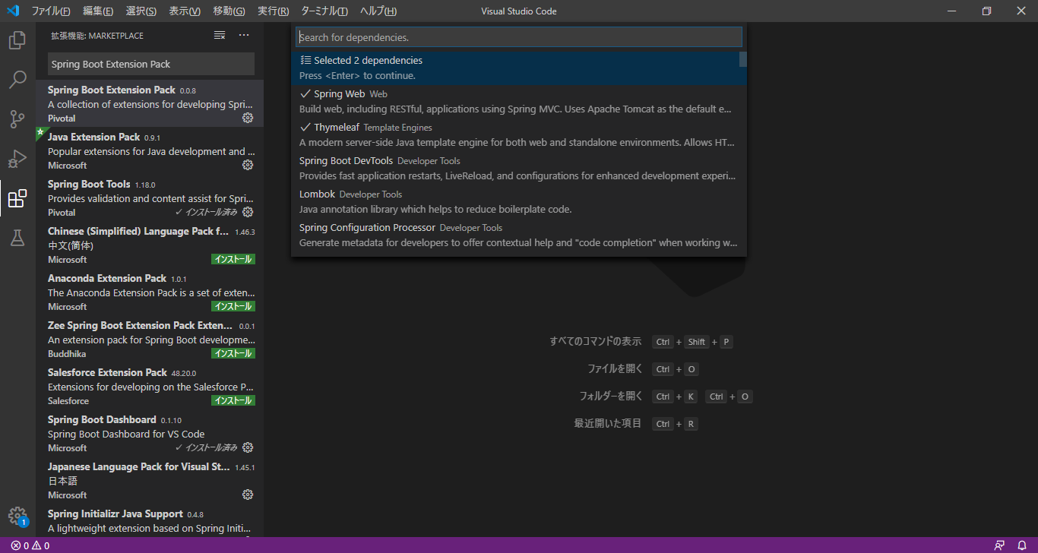The height and width of the screenshot is (553, 1038).
Task: Click the インストール済み label on Spring Boot Tools
Action: (x=207, y=213)
